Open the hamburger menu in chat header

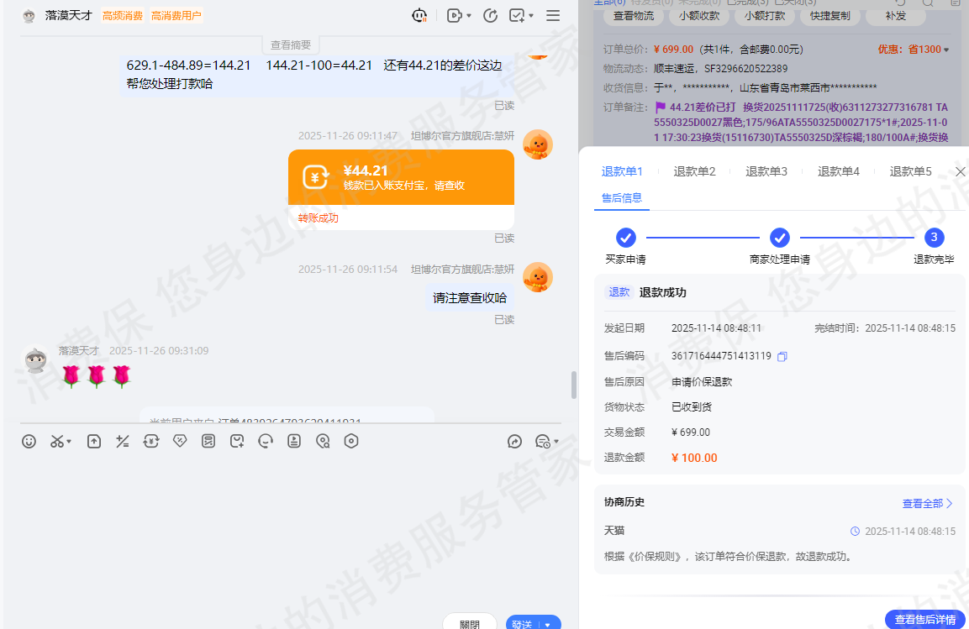click(x=553, y=15)
